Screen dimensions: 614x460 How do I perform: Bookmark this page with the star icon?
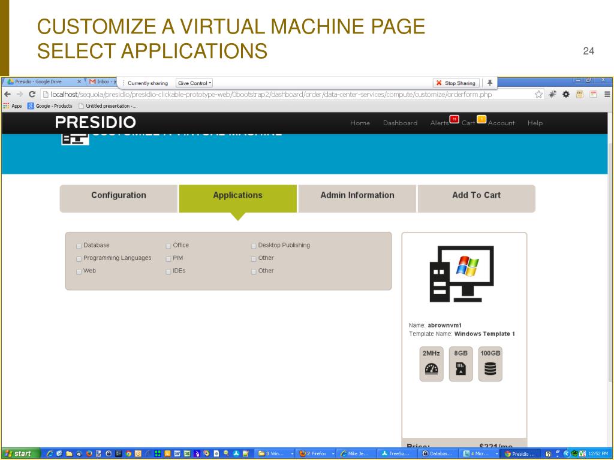pyautogui.click(x=539, y=94)
